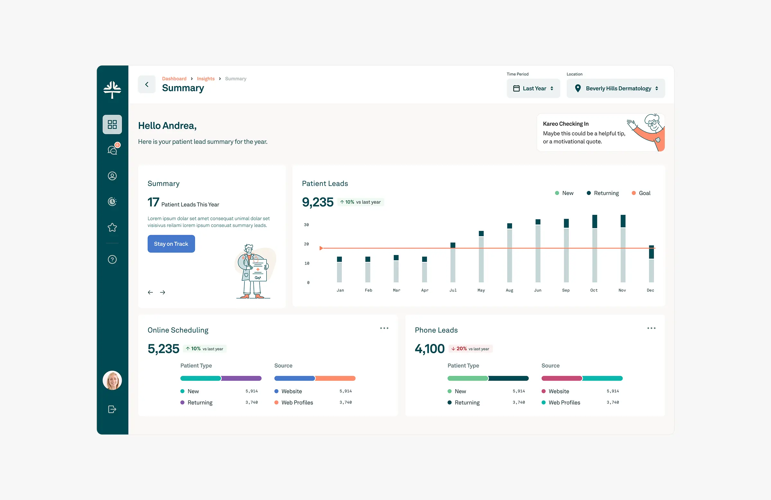
Task: Click Andrea's avatar photo in sidebar
Action: [112, 380]
